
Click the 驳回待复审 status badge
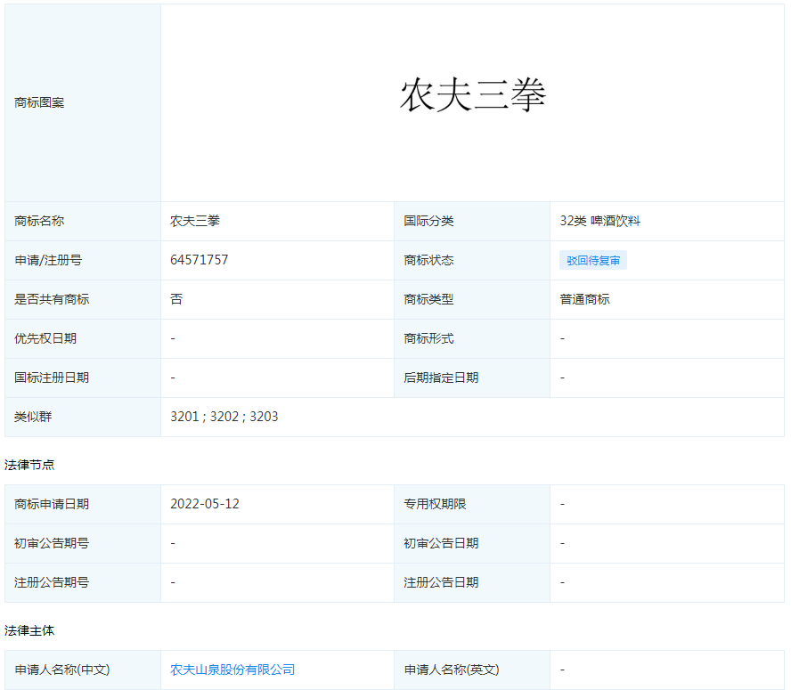593,261
